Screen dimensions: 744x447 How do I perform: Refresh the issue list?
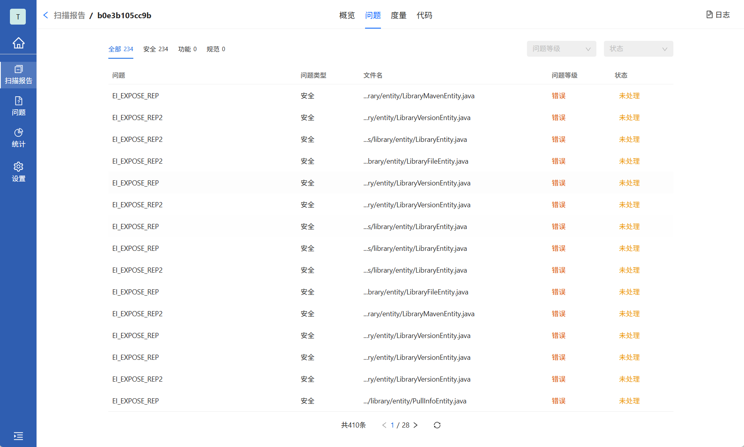437,425
